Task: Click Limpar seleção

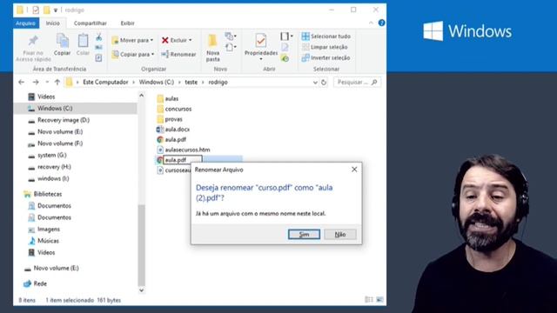Action: (325, 47)
